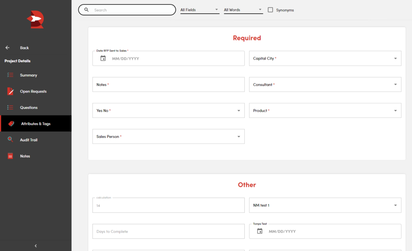Click the Required section heading
This screenshot has width=412, height=251.
(247, 38)
